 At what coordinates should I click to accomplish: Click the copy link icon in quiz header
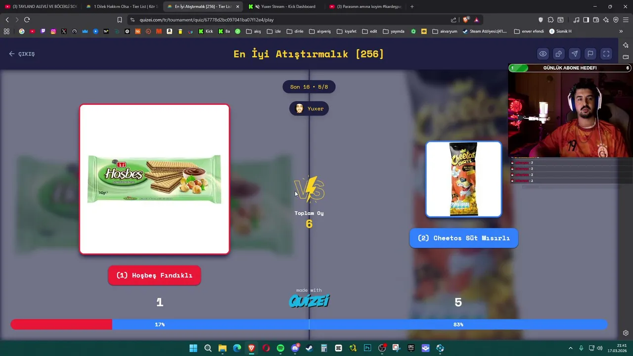(559, 54)
